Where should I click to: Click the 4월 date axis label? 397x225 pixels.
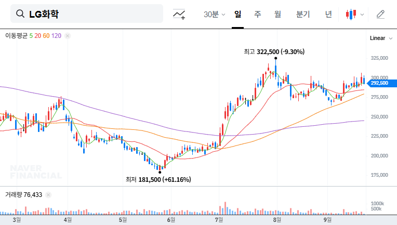68,220
